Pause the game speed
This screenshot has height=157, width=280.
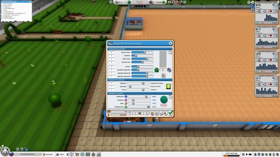coord(243,154)
